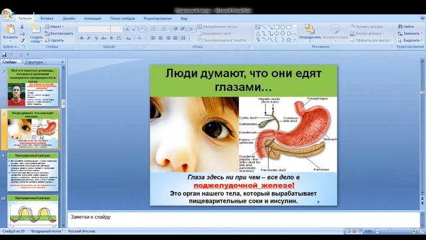
Task: Toggle text shadow formatting
Action: (111, 39)
